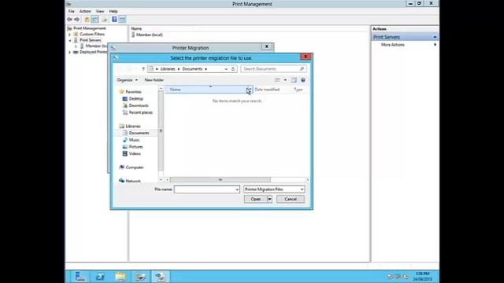Click New folder in file dialog
The image size is (504, 283).
154,80
